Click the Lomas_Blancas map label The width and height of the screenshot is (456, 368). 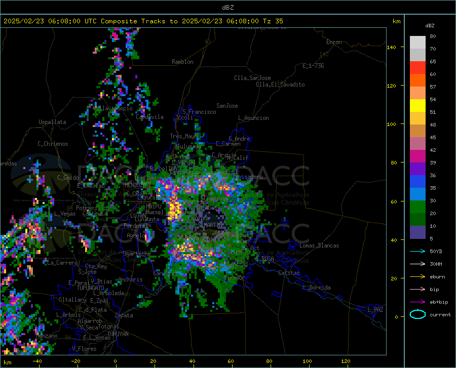[319, 246]
